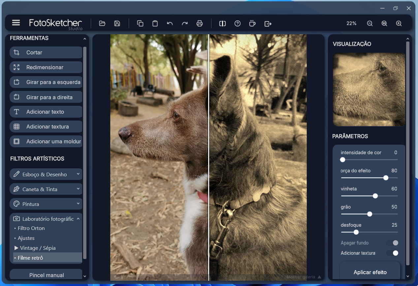Toggle the split compare view icon
Image resolution: width=418 pixels, height=286 pixels.
(x=223, y=23)
